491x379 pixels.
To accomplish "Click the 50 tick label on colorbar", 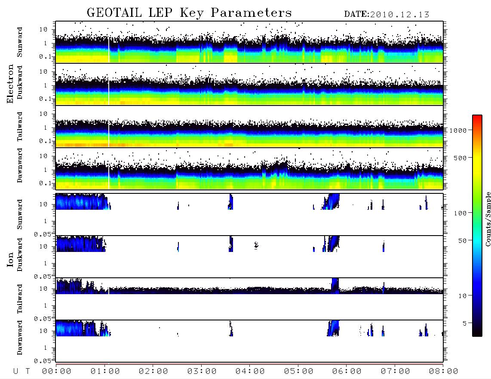I will [462, 241].
